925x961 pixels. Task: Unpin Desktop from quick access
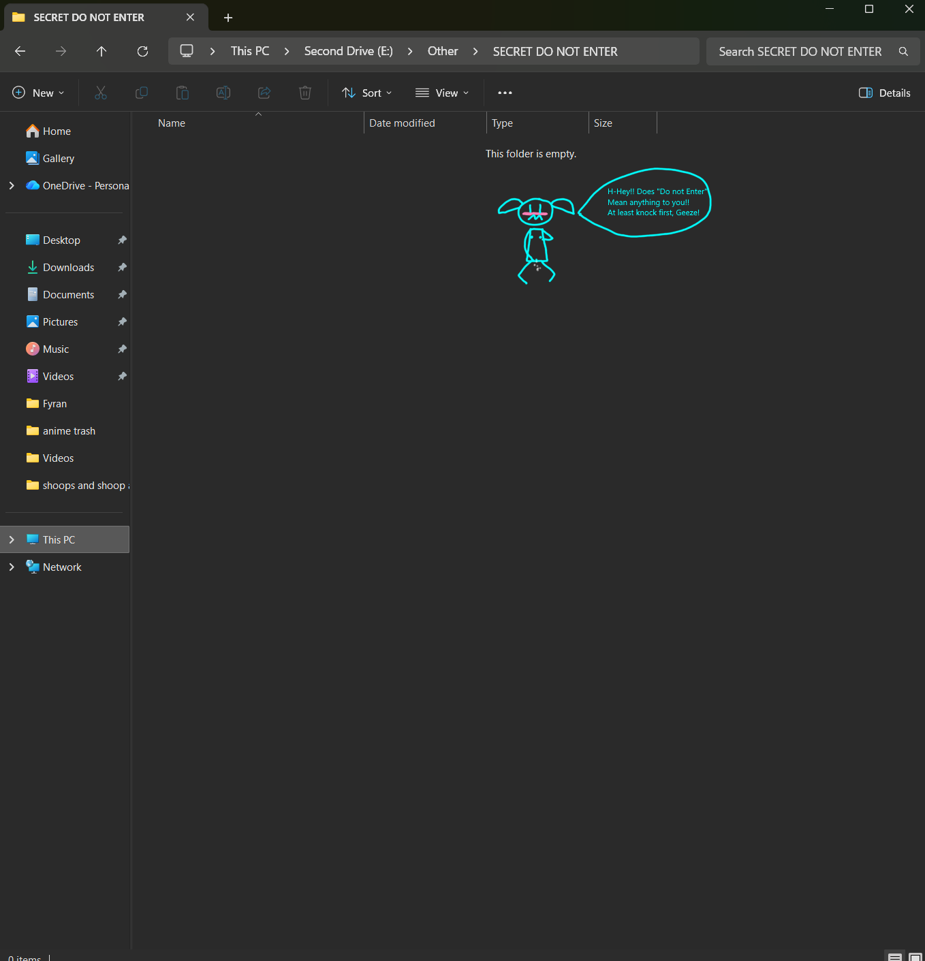(122, 240)
